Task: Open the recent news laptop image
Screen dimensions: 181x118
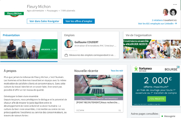Action: point(99,88)
